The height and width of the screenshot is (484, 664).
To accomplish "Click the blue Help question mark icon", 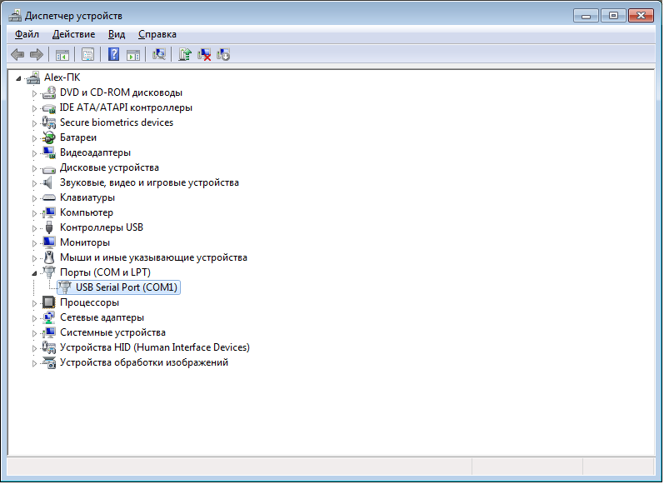I will tap(113, 55).
